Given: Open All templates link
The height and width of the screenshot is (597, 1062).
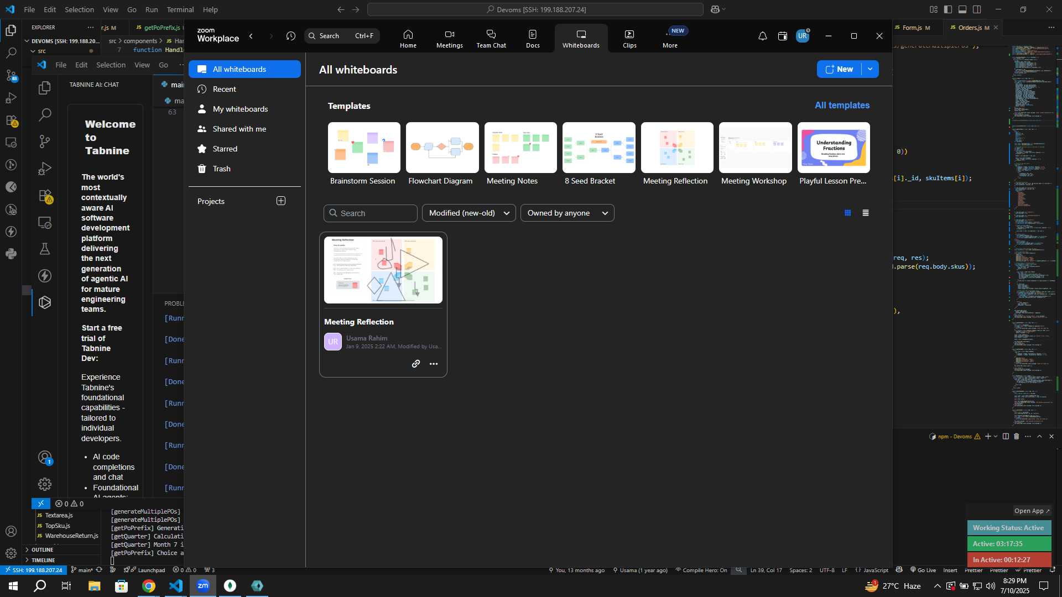Looking at the screenshot, I should [842, 105].
